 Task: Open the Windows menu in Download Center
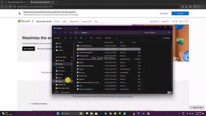[x=57, y=22]
